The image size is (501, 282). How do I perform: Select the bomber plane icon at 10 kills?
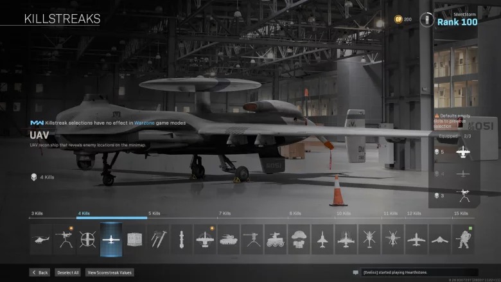pyautogui.click(x=346, y=240)
